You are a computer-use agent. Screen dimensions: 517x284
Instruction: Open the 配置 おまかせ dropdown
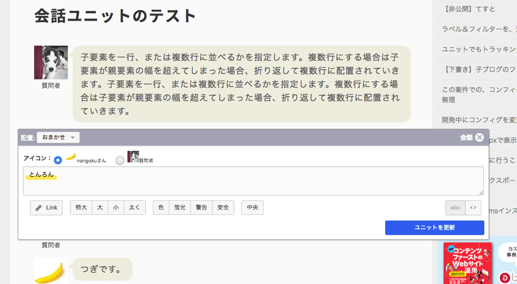(x=58, y=138)
